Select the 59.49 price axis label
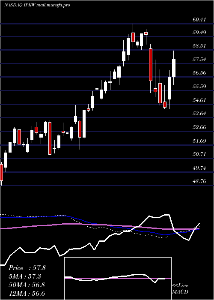The width and height of the screenshot is (214, 300). pyautogui.click(x=199, y=32)
